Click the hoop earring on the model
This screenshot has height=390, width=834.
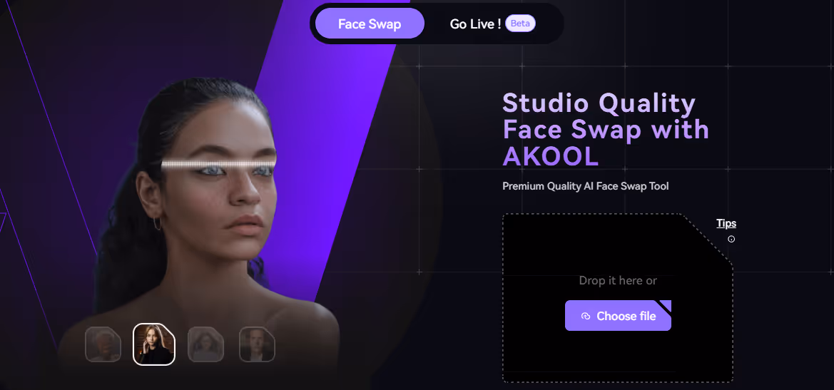click(158, 223)
